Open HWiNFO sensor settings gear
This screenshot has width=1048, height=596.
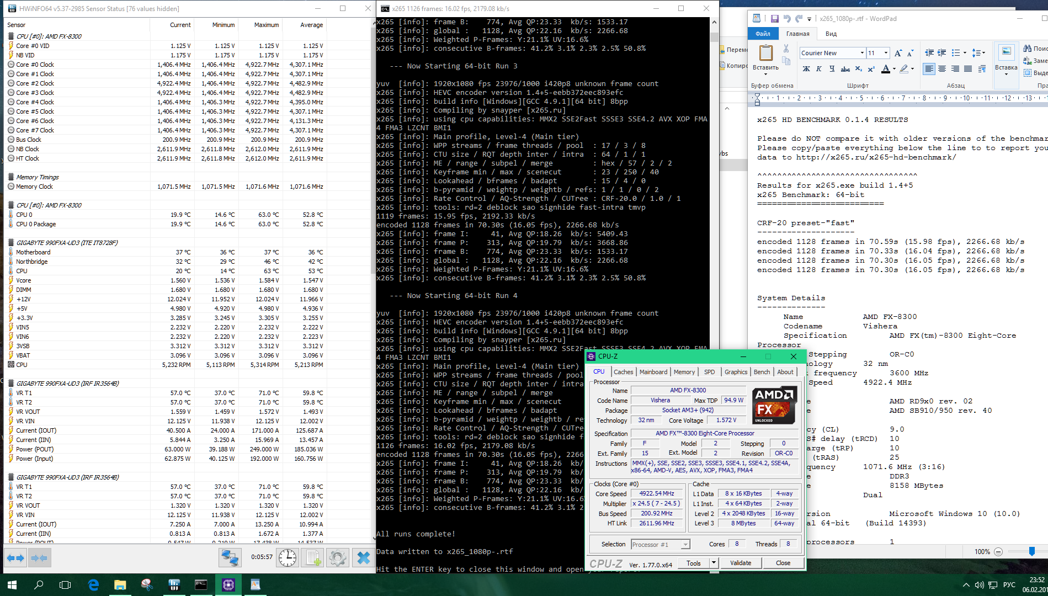337,558
